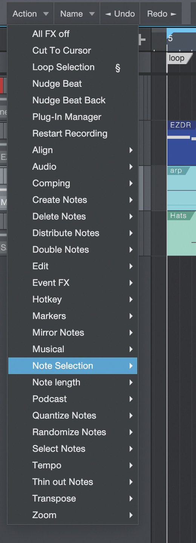Expand the Quantize Notes submenu
This screenshot has width=196, height=543.
point(73,416)
